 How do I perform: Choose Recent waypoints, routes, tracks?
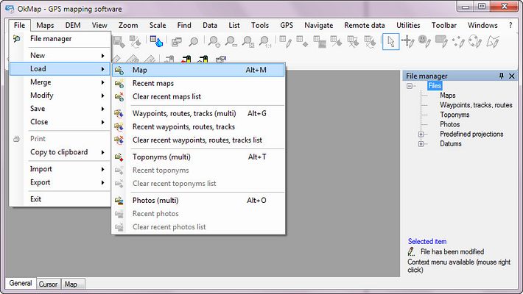click(198, 127)
